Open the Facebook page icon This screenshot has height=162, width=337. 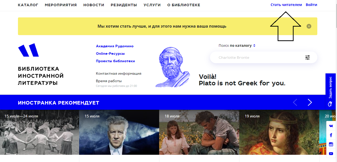(331, 135)
